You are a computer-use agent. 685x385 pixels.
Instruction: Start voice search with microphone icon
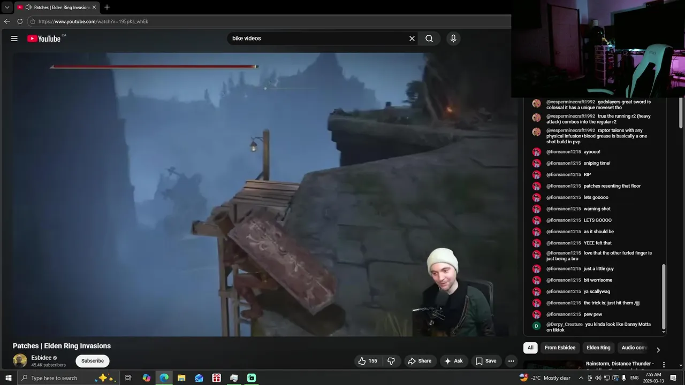pos(453,38)
